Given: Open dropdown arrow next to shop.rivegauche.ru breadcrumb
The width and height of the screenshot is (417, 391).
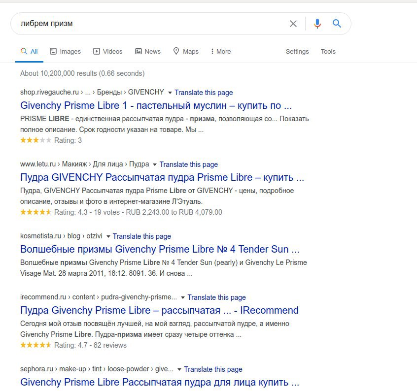Looking at the screenshot, I should tap(170, 93).
